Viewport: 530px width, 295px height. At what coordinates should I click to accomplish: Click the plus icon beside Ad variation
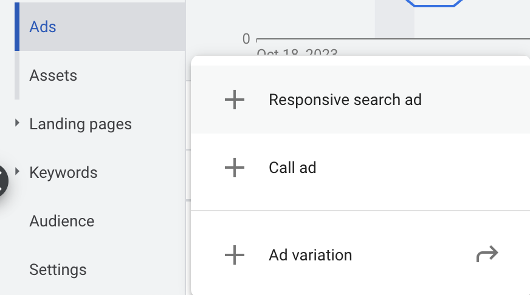(235, 255)
